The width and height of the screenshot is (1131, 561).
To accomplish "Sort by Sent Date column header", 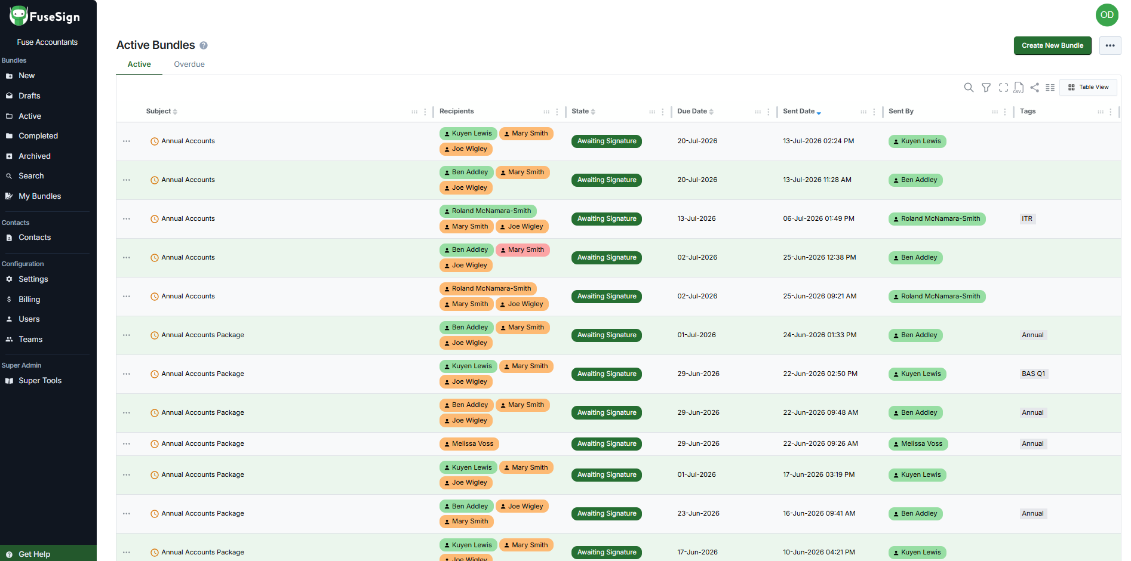I will click(802, 112).
